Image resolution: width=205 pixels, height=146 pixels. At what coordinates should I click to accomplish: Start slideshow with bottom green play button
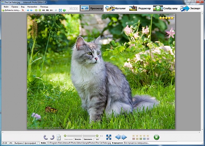(x=156, y=137)
